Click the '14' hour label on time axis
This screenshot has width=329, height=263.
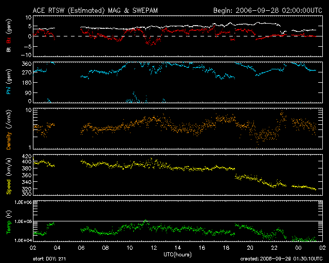tap(178, 248)
